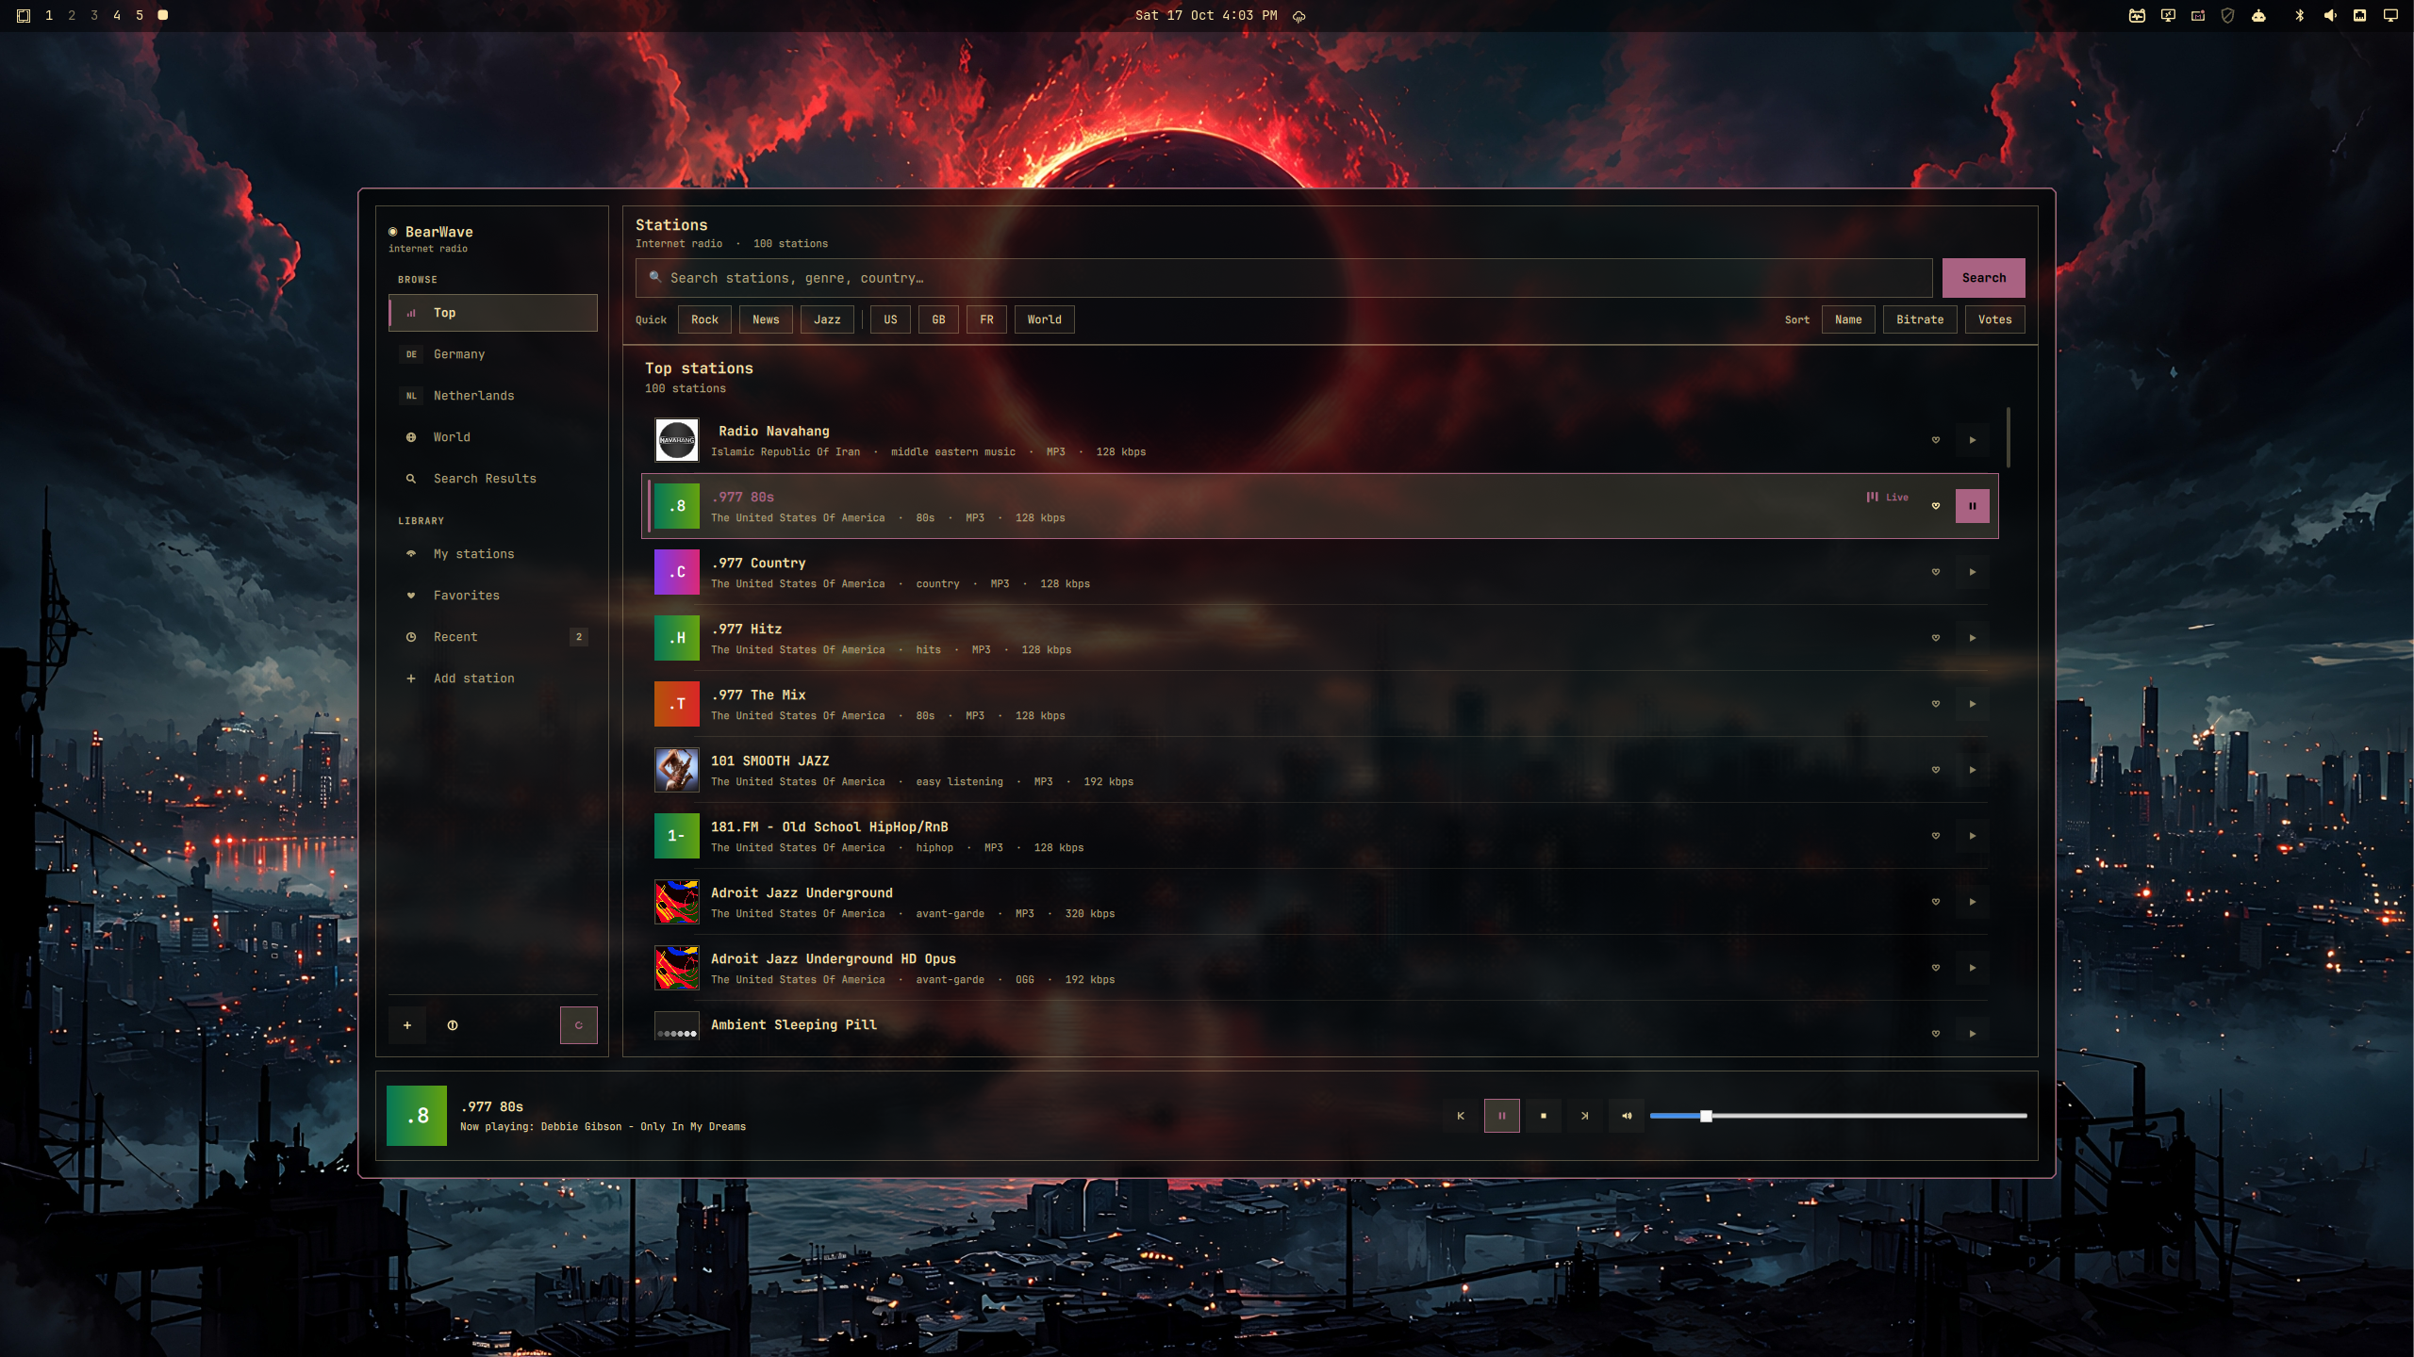Image resolution: width=2414 pixels, height=1357 pixels.
Task: Focus the search stations input field
Action: point(1284,278)
